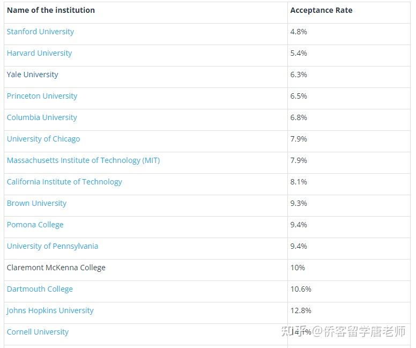Image resolution: width=416 pixels, height=348 pixels.
Task: Visit the Brown University link
Action: [36, 203]
